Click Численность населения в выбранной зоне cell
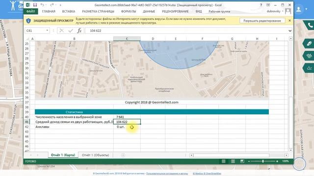This screenshot has width=314, height=176. pyautogui.click(x=74, y=117)
